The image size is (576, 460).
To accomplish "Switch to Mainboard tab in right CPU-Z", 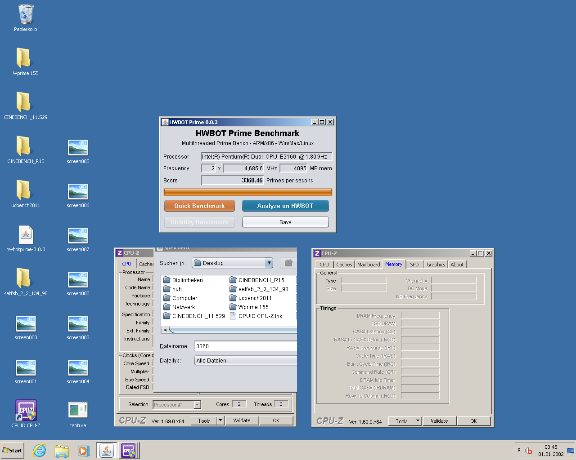I will (x=369, y=265).
